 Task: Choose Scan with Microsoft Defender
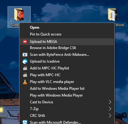click(x=67, y=122)
